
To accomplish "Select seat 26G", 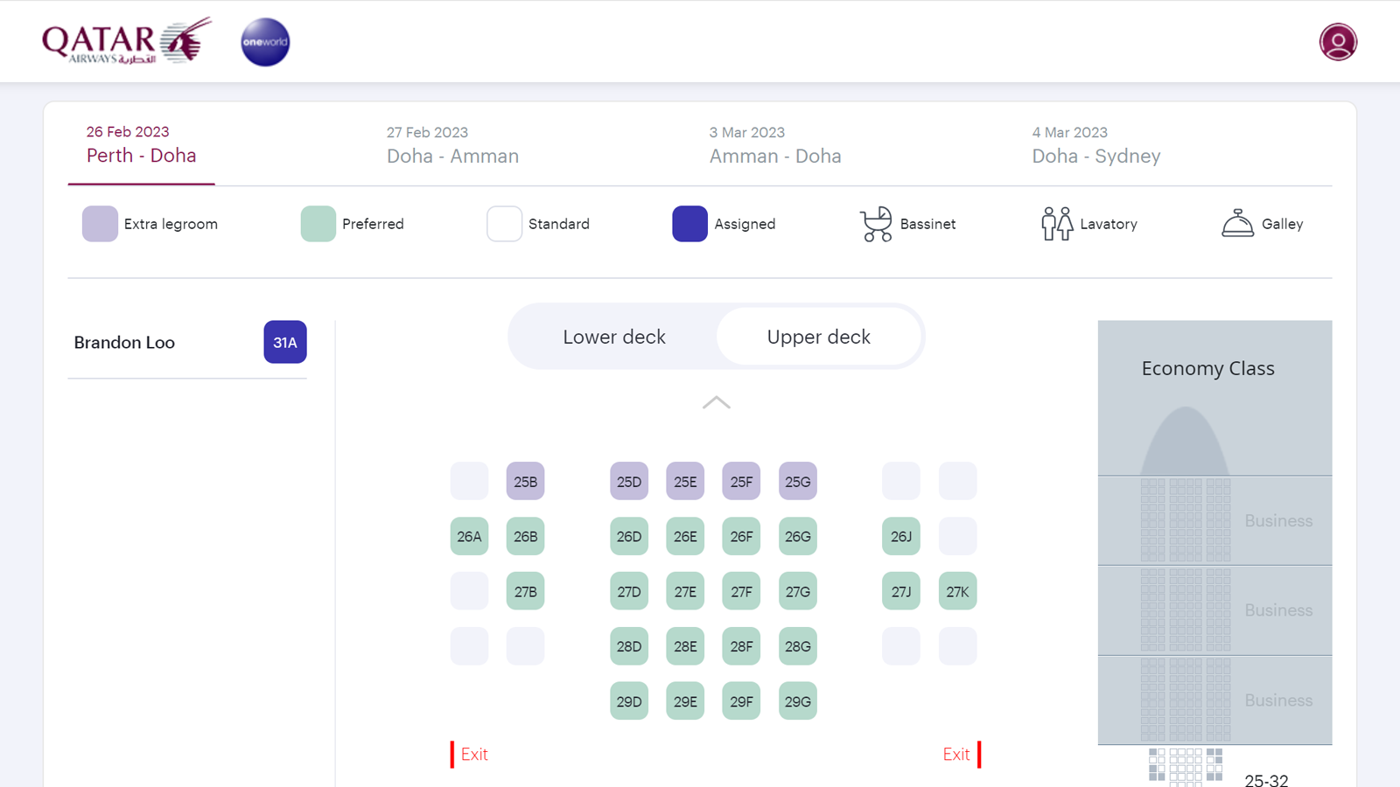I will point(798,536).
